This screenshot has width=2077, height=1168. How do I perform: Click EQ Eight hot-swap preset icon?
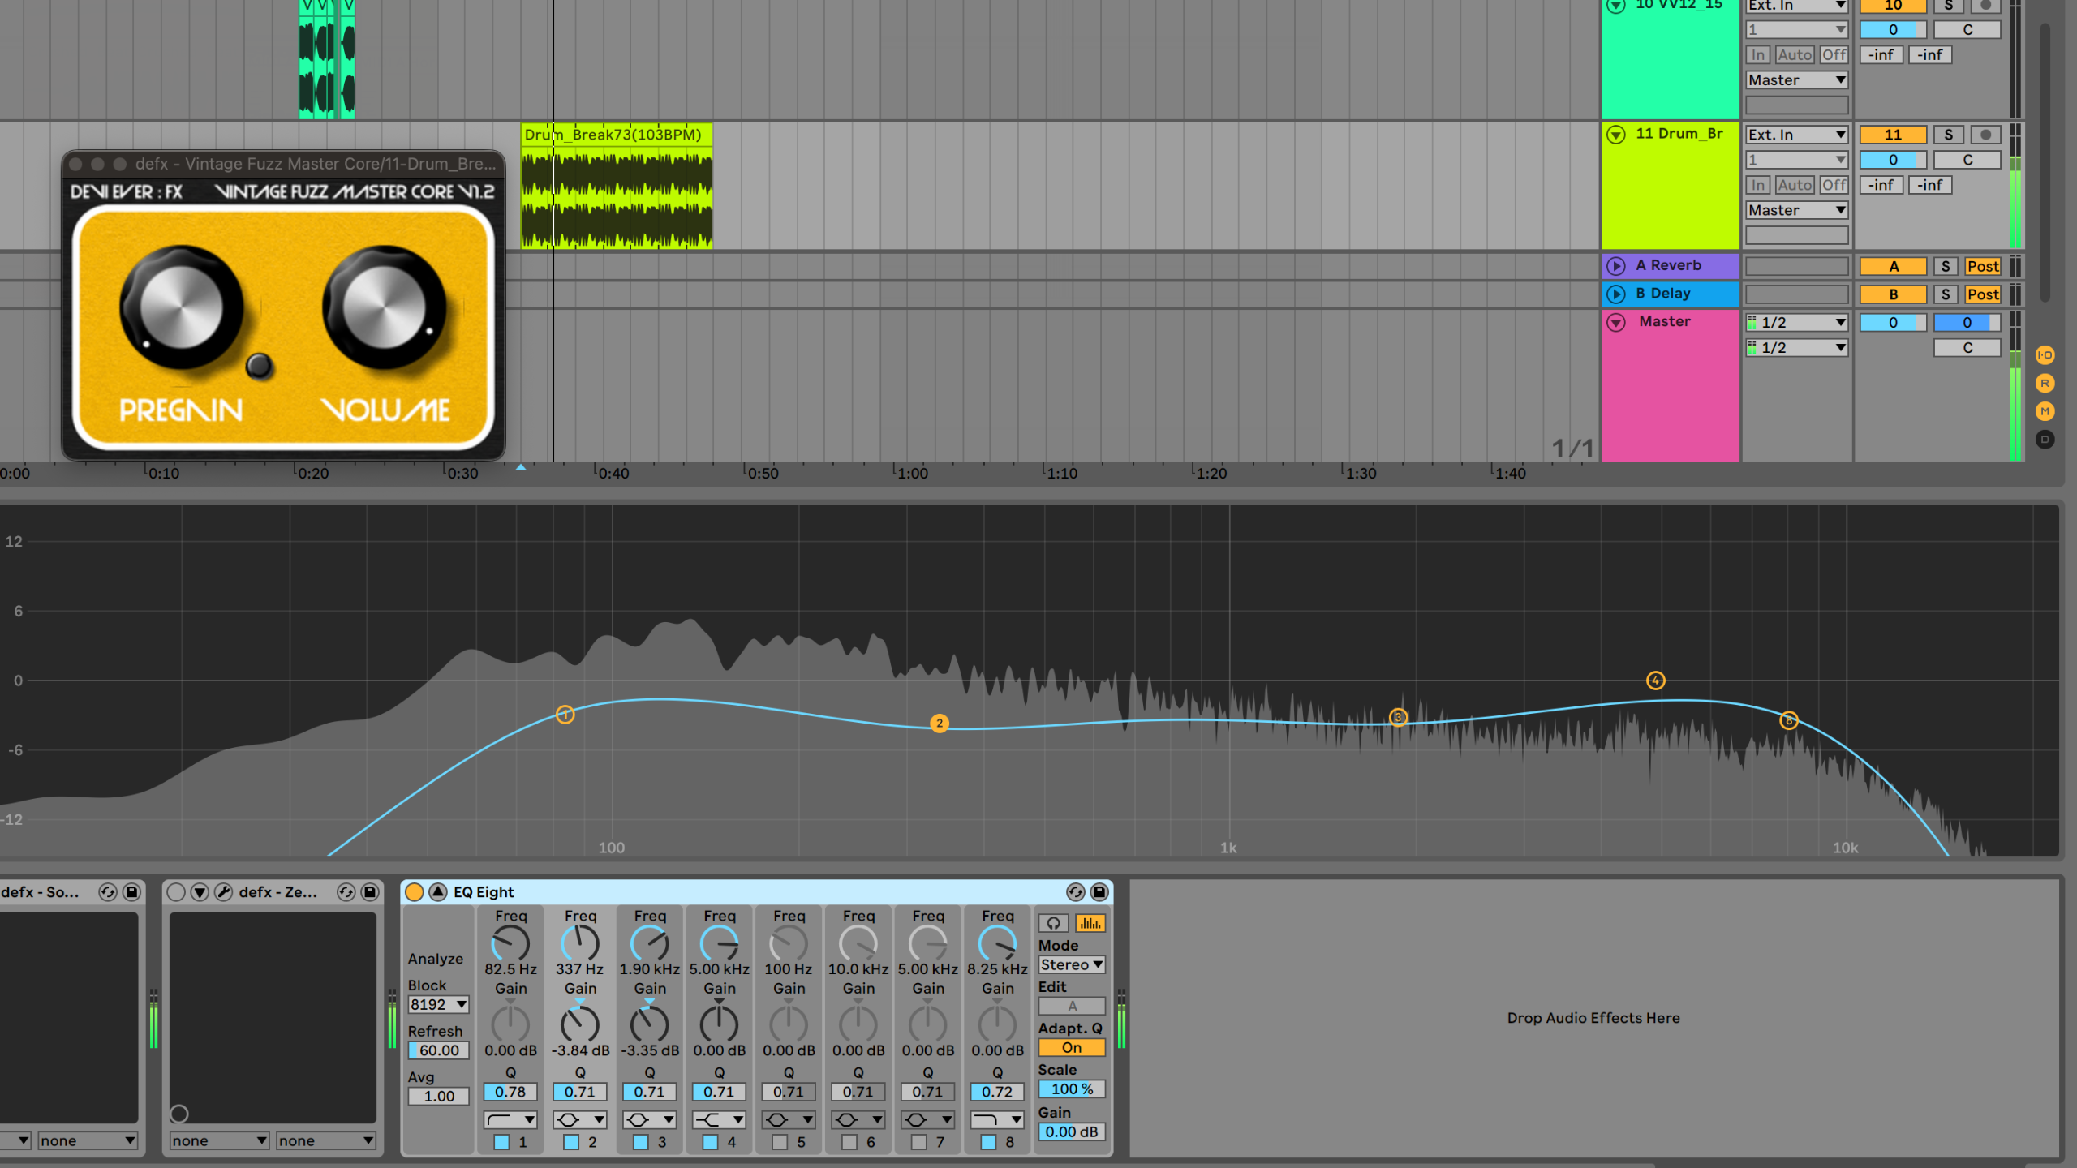coord(1075,892)
